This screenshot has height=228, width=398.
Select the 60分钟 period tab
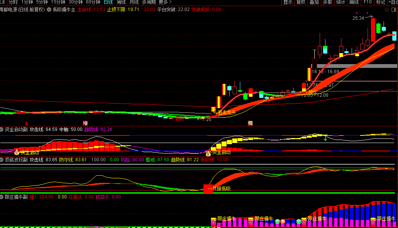click(93, 2)
